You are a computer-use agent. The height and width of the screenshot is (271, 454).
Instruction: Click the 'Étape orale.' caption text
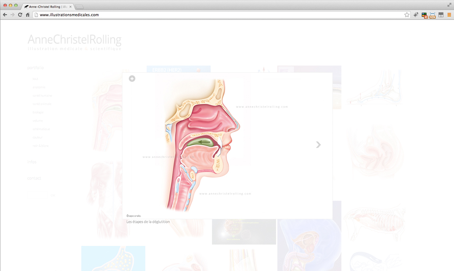point(134,216)
